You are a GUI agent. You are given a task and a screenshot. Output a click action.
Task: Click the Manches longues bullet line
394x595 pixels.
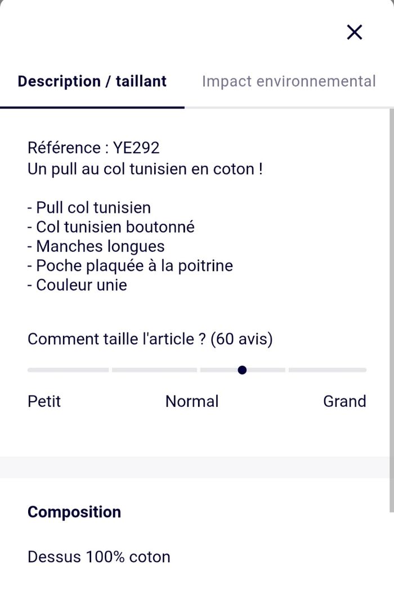point(96,246)
